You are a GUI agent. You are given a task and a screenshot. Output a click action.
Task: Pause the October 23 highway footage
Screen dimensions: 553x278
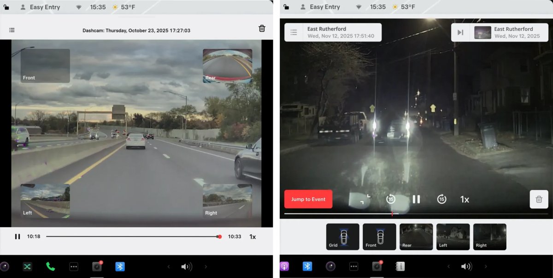pyautogui.click(x=18, y=236)
